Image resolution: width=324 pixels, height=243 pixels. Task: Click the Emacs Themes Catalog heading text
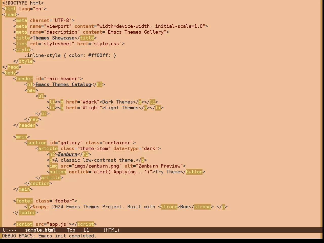63,85
